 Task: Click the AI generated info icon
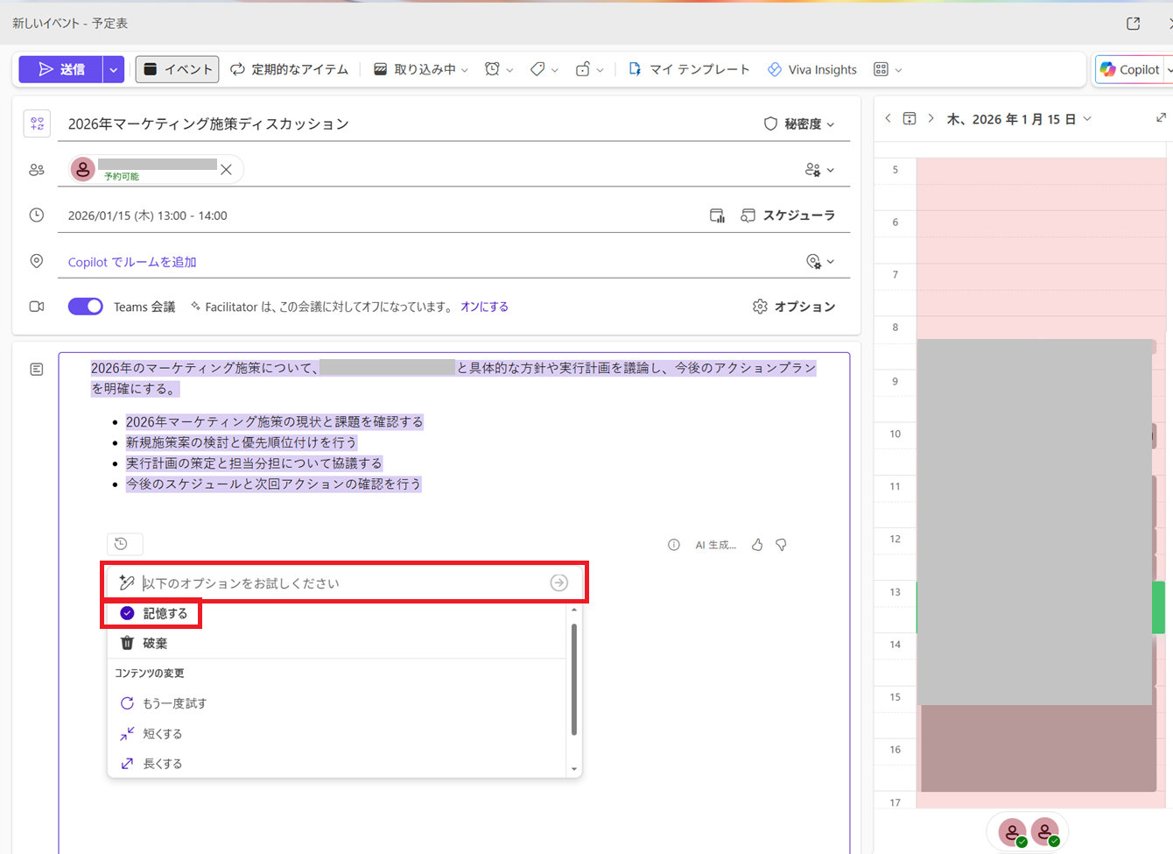(x=673, y=545)
